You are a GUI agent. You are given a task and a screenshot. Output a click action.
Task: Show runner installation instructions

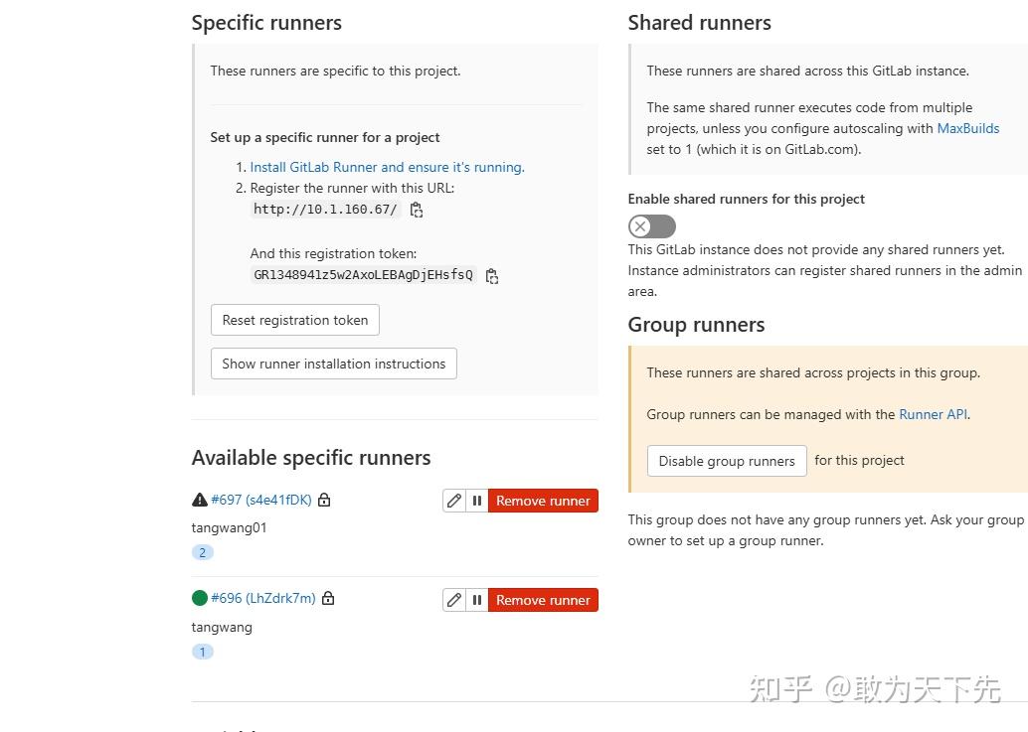pyautogui.click(x=333, y=364)
